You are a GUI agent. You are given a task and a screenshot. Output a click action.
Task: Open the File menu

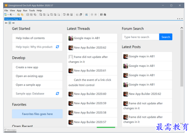pos(6,11)
